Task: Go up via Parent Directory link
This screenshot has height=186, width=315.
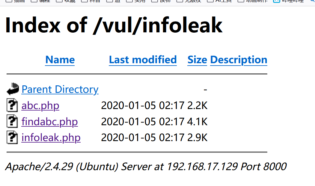Action: tap(60, 89)
